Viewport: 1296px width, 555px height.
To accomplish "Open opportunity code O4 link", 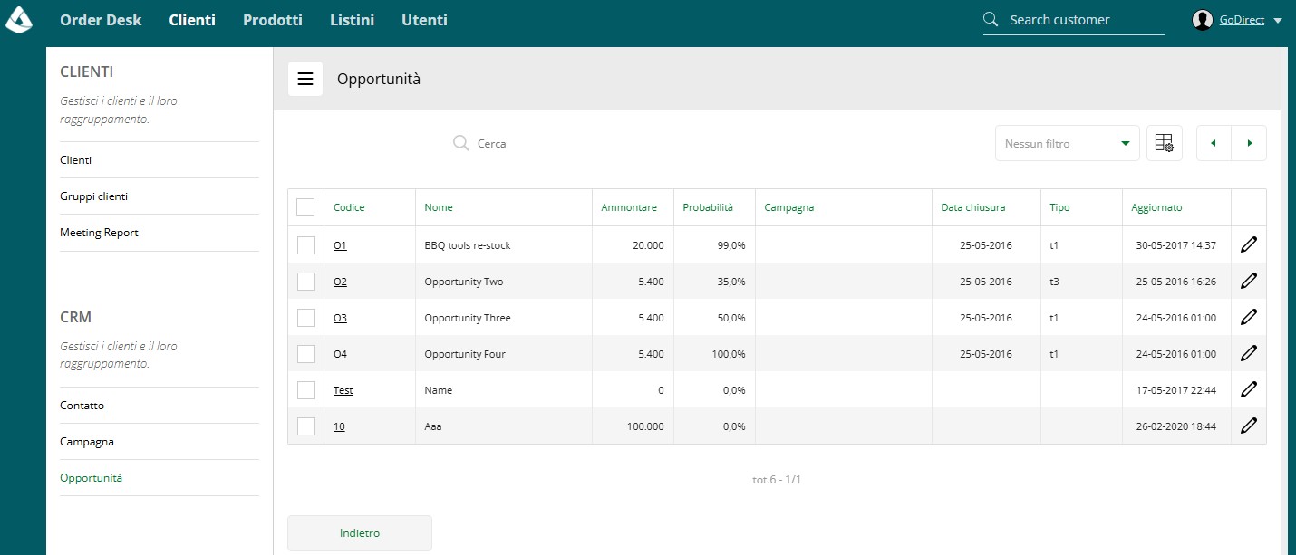I will pos(340,354).
